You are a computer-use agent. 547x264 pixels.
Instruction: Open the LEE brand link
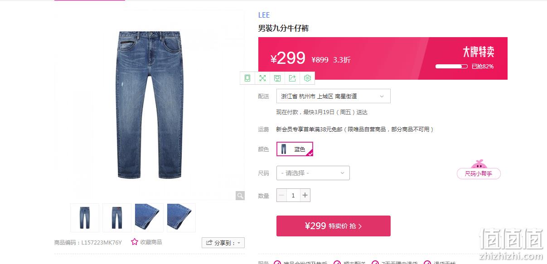pyautogui.click(x=264, y=15)
